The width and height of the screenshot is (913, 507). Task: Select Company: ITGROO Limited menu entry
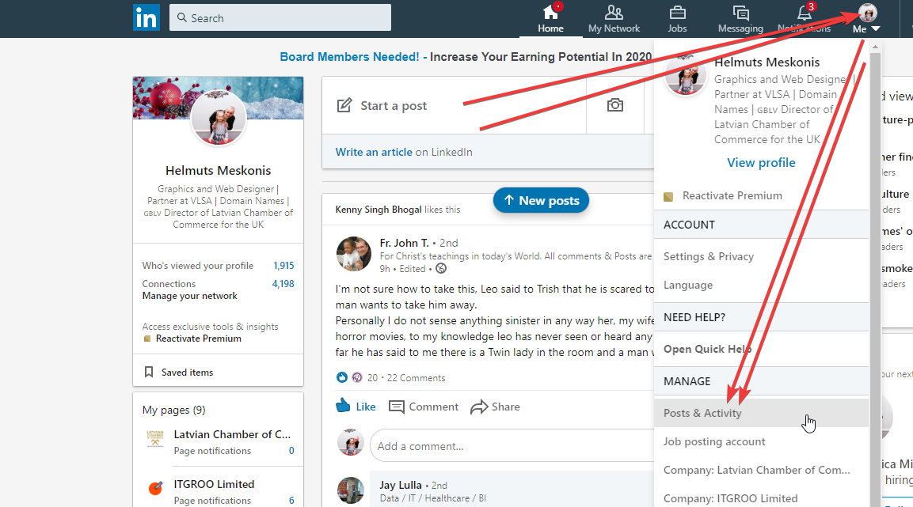(731, 498)
